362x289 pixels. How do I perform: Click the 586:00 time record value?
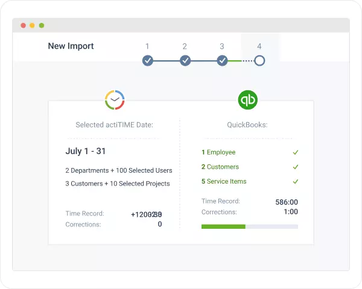[287, 202]
